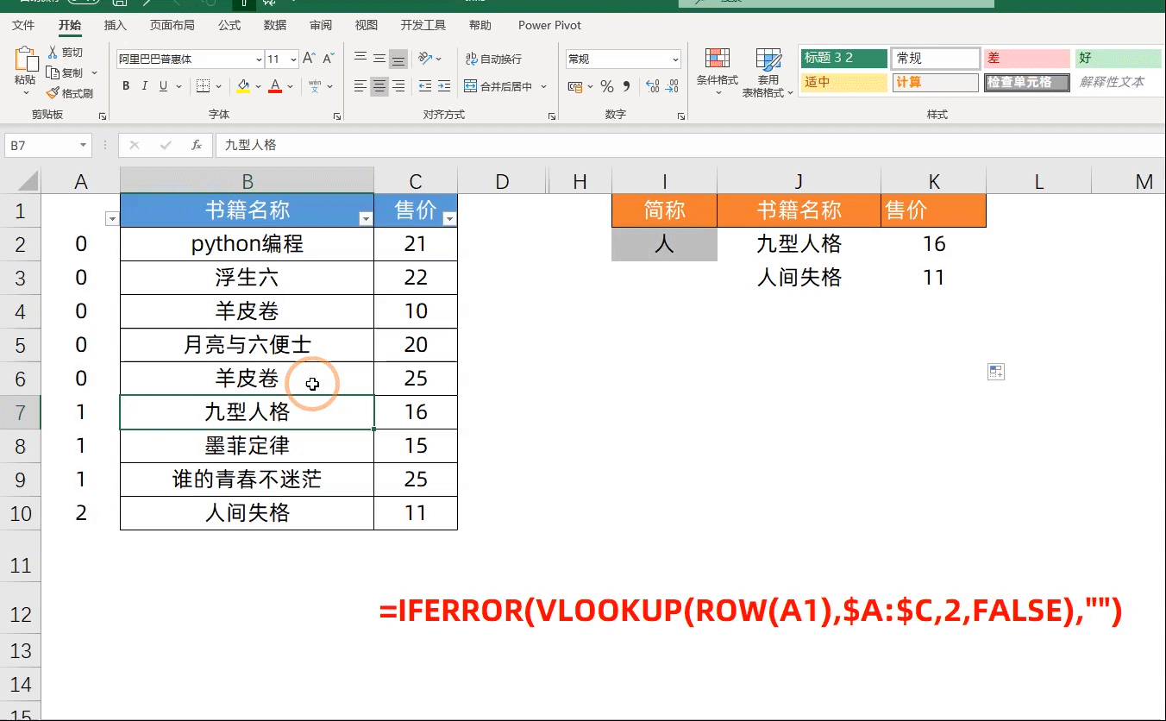Apply the 适中 (neutral) cell style
The image size is (1166, 721).
pos(843,83)
